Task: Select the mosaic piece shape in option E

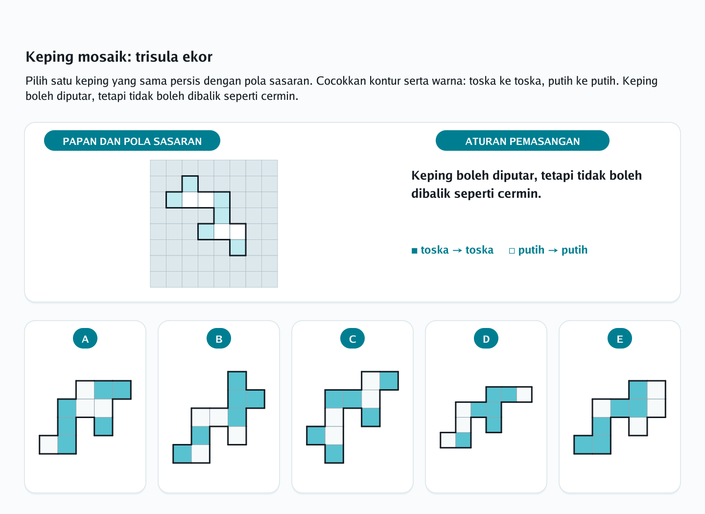Action: coord(620,417)
